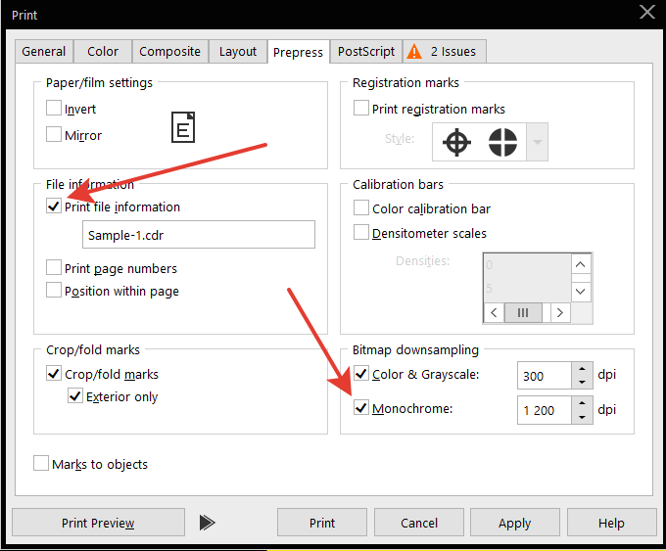Enable Print registration marks checkbox
The width and height of the screenshot is (666, 551).
click(361, 108)
